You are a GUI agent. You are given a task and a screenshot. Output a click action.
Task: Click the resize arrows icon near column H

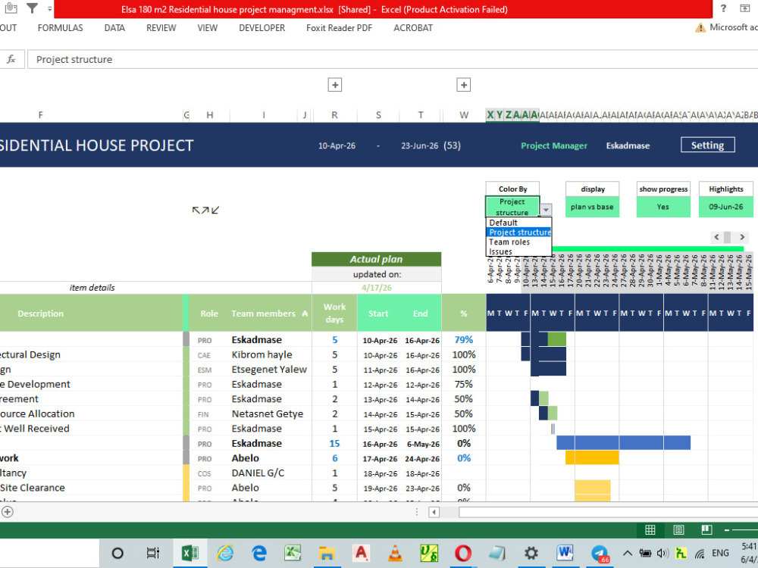[x=205, y=210]
